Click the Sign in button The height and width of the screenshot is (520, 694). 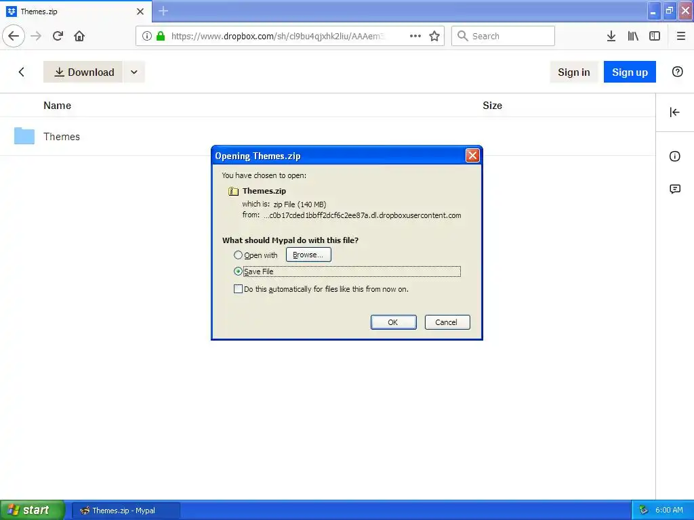point(573,72)
